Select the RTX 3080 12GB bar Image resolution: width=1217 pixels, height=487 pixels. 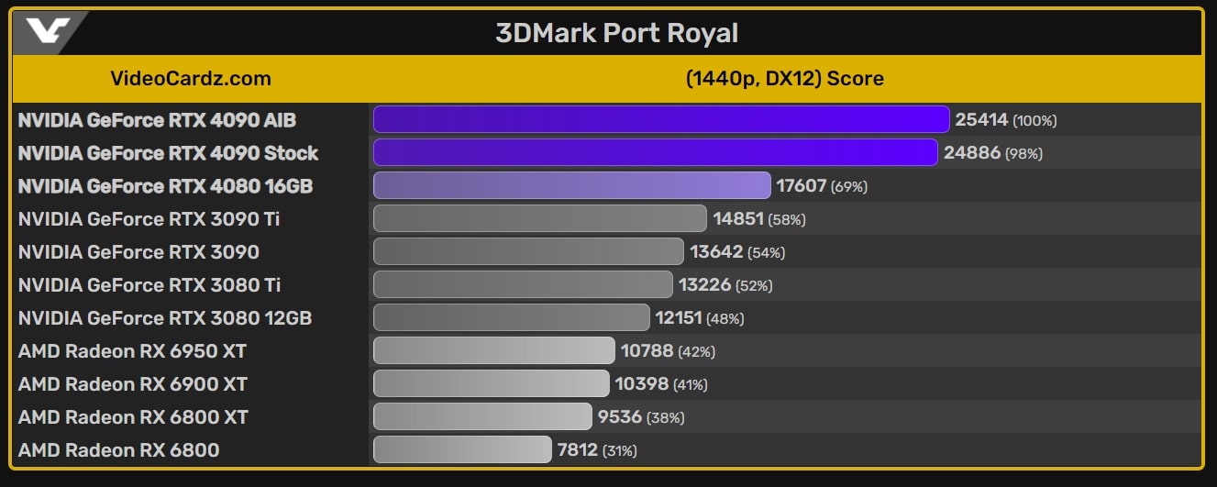pos(511,318)
